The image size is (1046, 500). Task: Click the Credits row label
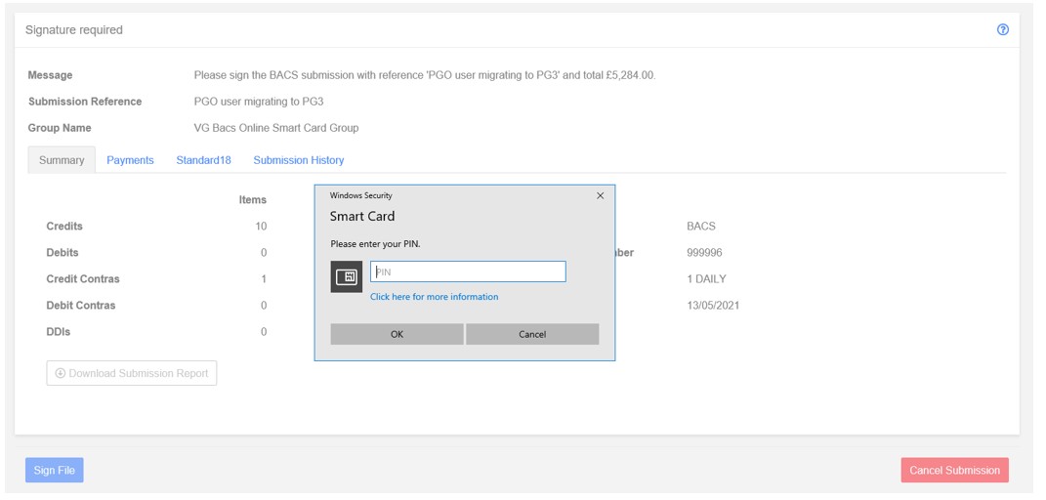(x=64, y=226)
